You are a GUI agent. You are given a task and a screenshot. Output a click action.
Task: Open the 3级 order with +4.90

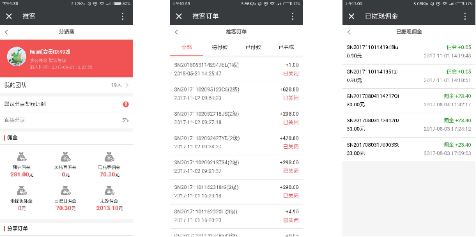236,216
